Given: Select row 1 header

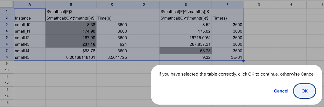Looking at the screenshot, I should (7, 12).
